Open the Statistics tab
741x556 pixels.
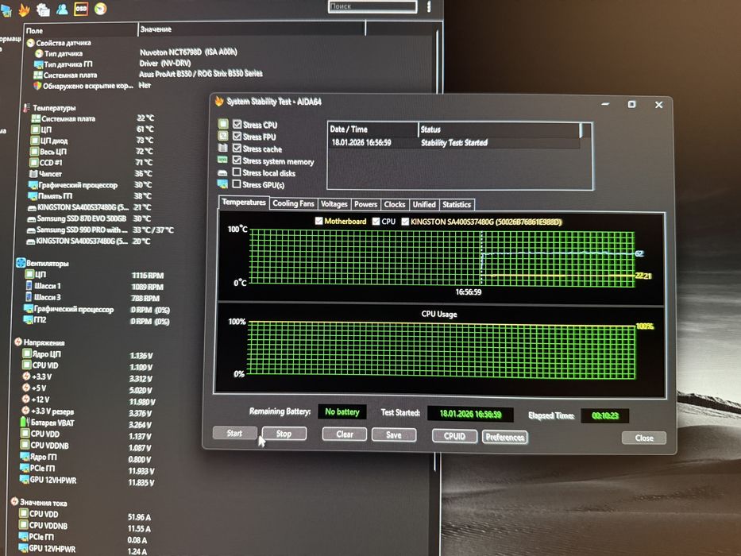click(457, 205)
